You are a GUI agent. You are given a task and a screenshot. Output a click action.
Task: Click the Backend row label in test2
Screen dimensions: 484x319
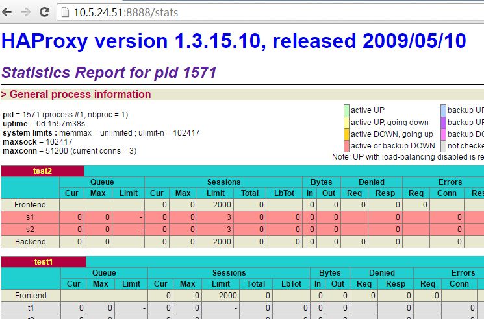(x=30, y=242)
